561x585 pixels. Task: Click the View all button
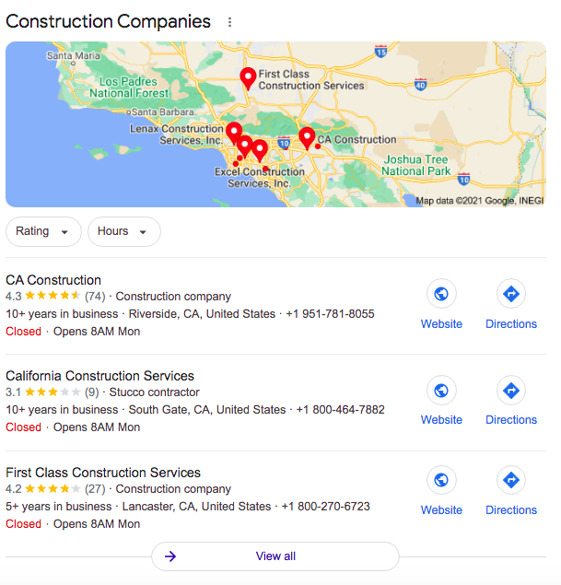(275, 556)
